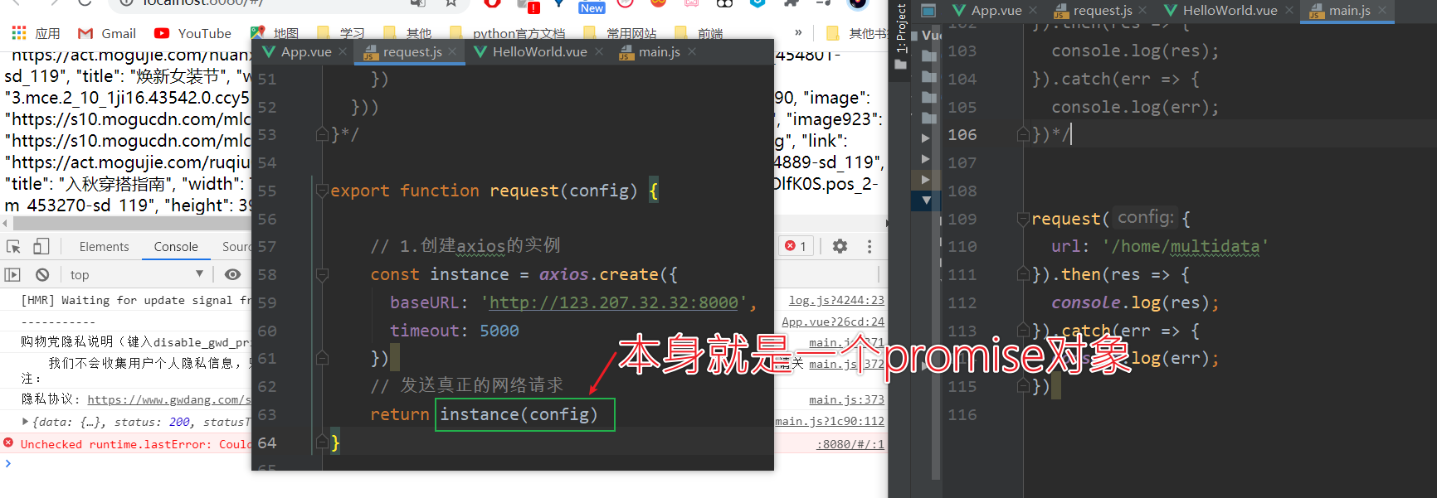Select the DevTools inspect element picker icon
The height and width of the screenshot is (498, 1437).
13,246
